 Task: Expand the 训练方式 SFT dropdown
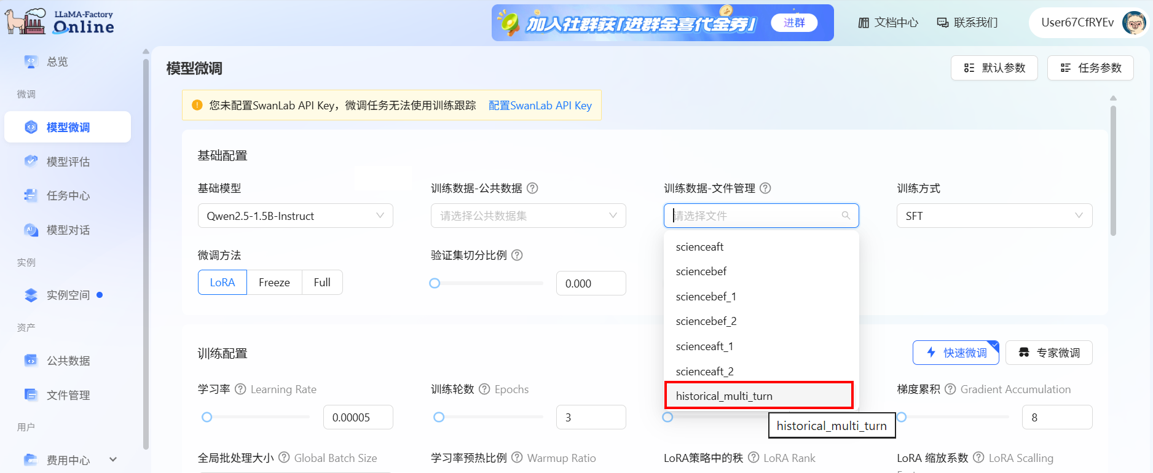(994, 216)
